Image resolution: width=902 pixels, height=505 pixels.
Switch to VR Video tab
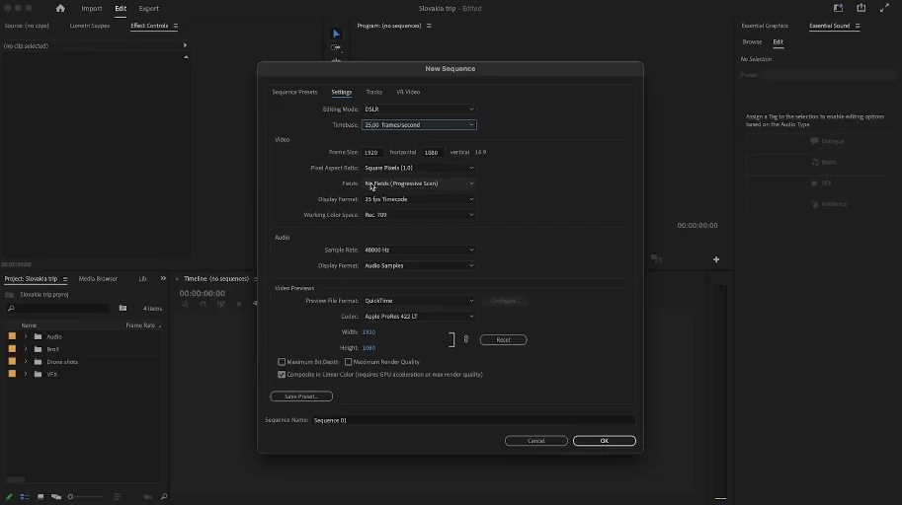coord(408,92)
